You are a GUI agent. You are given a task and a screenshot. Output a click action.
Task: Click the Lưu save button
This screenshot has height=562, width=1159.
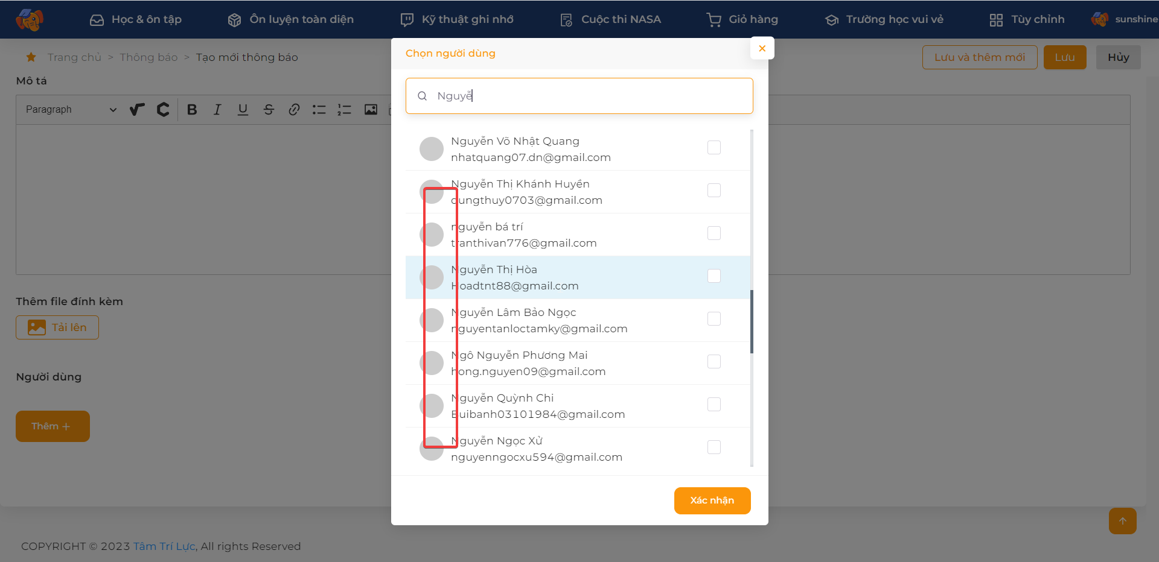pyautogui.click(x=1065, y=57)
